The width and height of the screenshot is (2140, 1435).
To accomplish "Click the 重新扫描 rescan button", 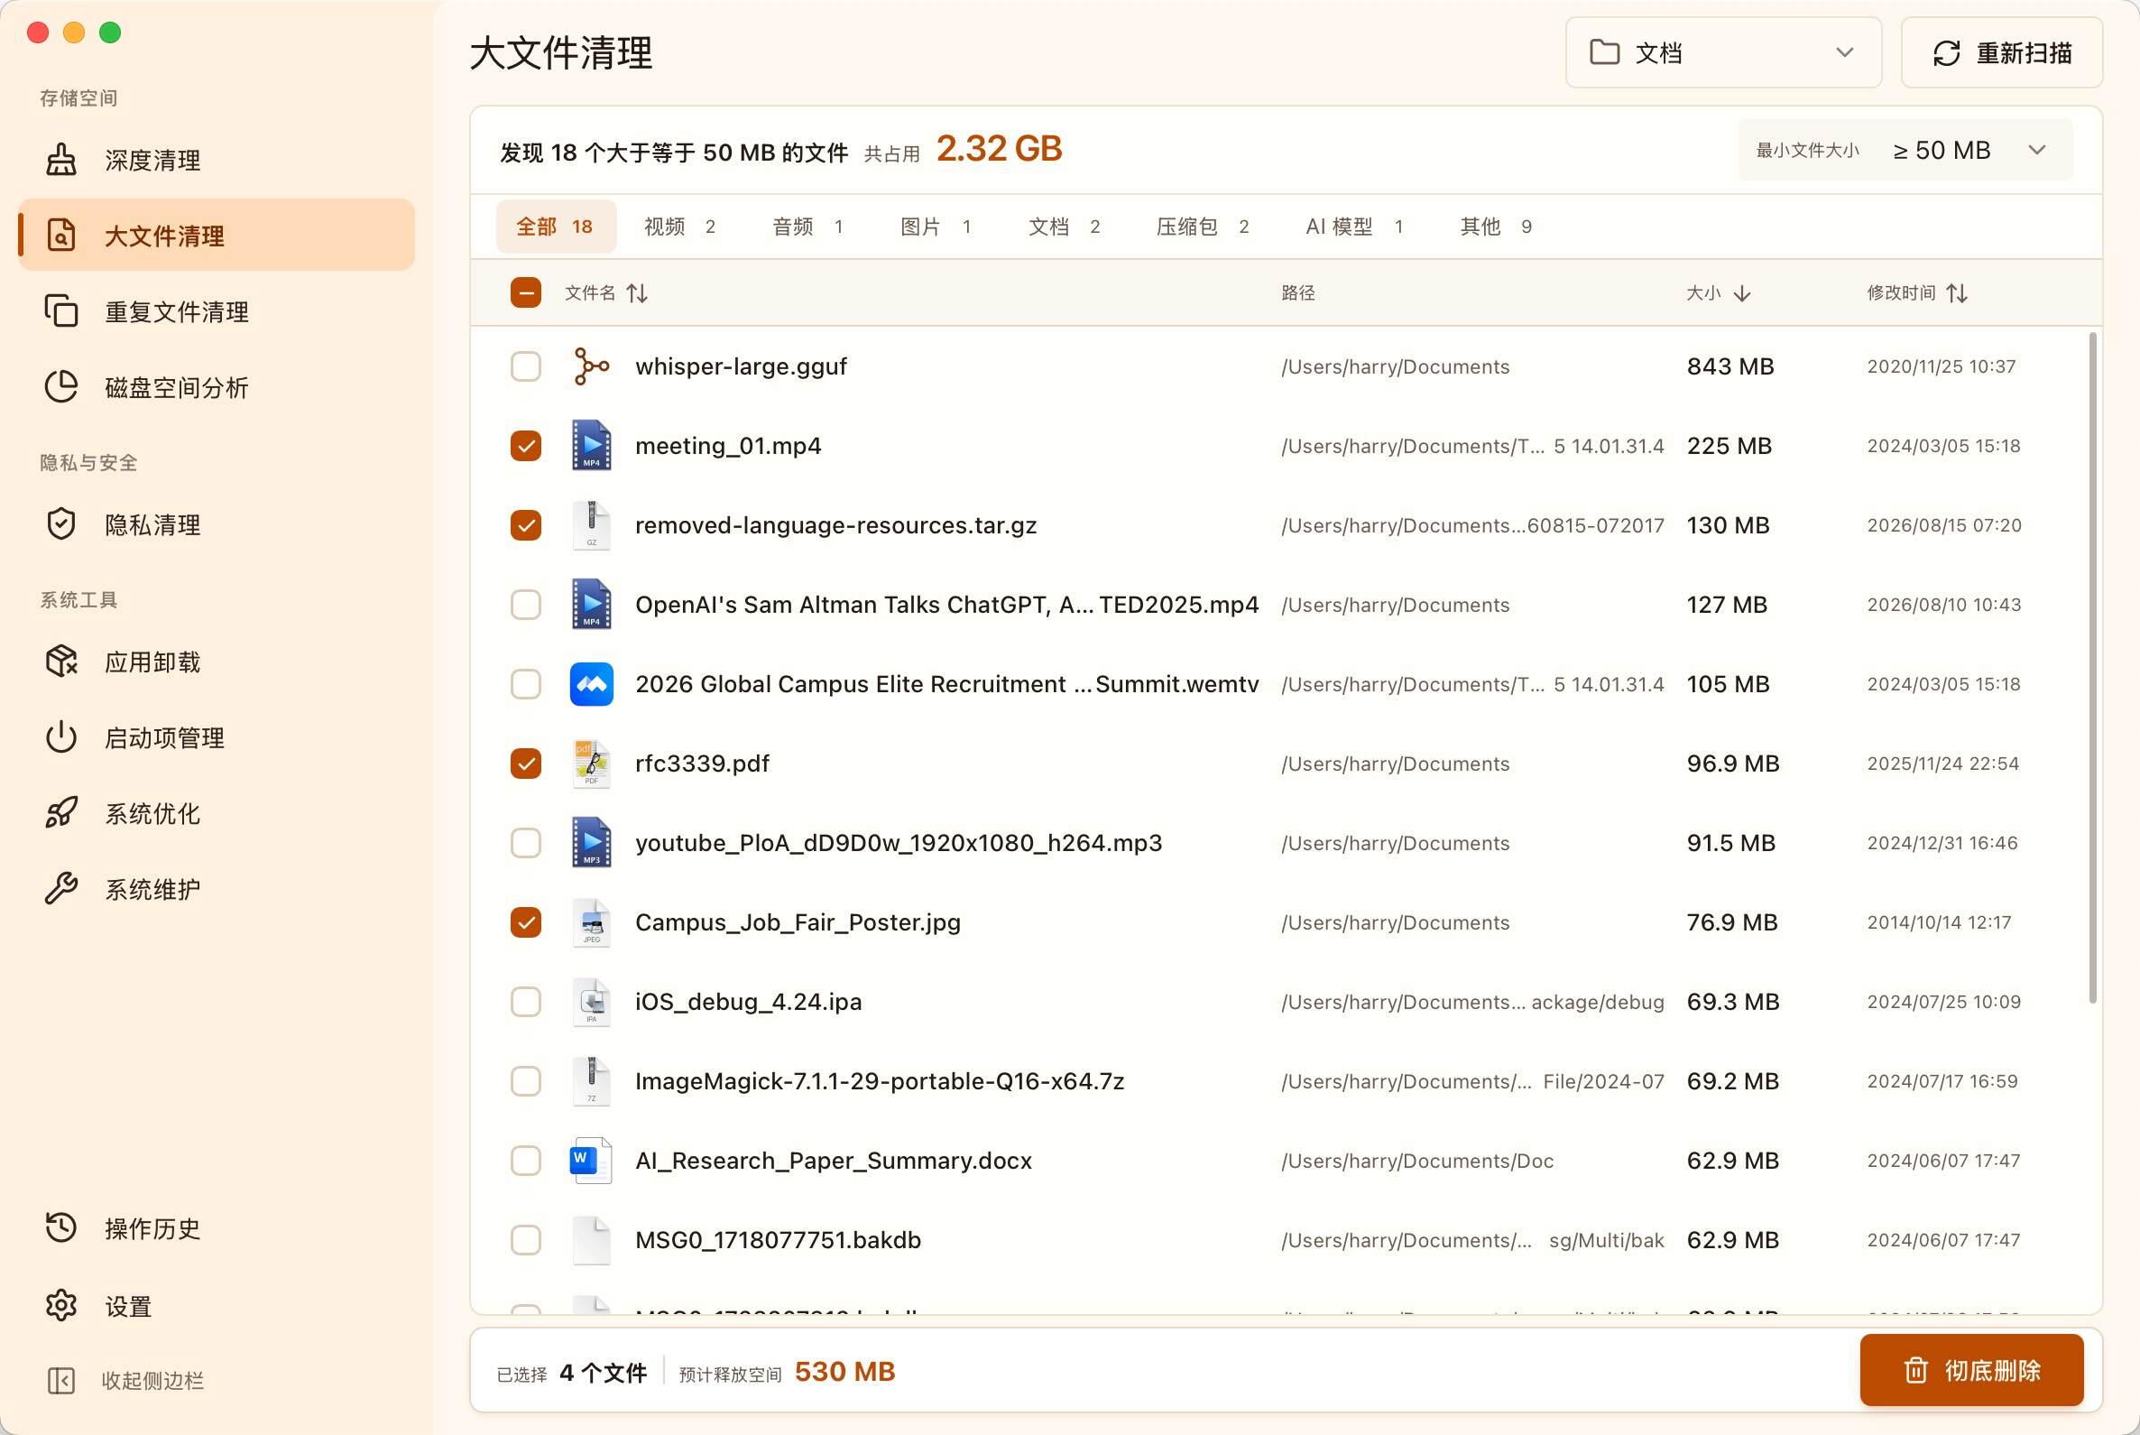I will [2002, 52].
